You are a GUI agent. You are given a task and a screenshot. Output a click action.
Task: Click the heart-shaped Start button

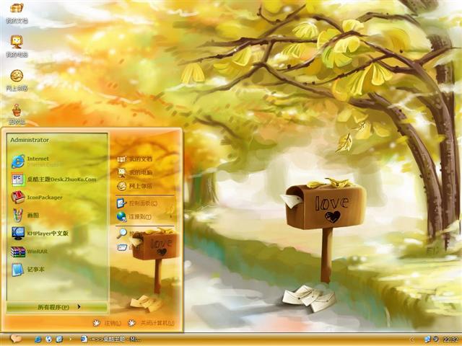[16, 339]
